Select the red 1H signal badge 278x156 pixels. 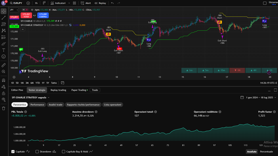(x=237, y=70)
